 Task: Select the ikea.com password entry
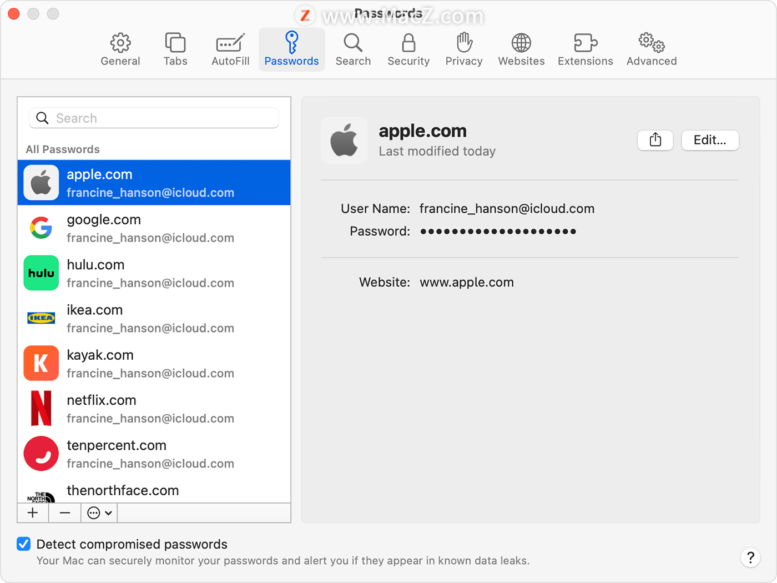click(x=154, y=318)
